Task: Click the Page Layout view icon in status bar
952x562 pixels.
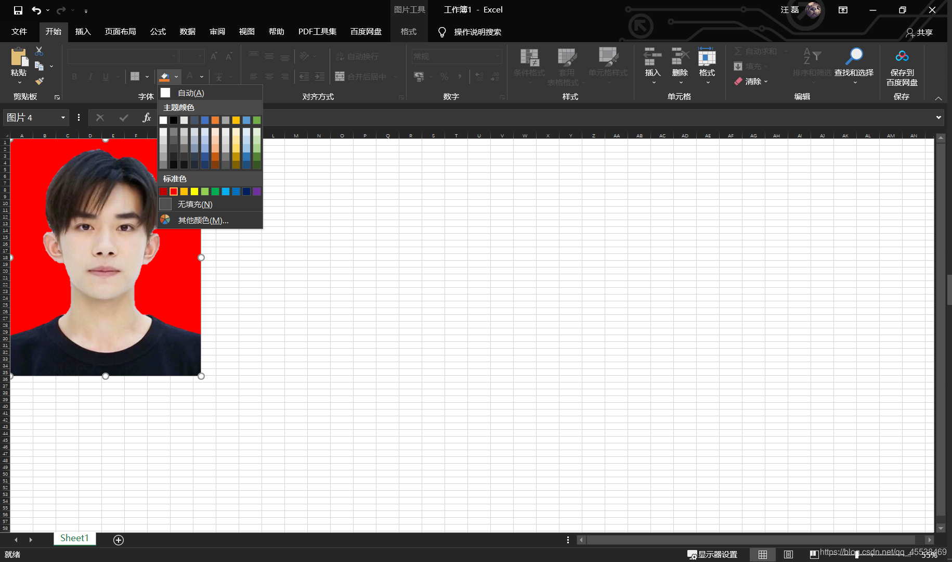Action: point(788,555)
